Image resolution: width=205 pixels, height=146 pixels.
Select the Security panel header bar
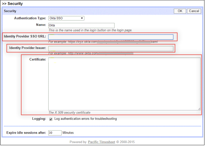coord(87,11)
